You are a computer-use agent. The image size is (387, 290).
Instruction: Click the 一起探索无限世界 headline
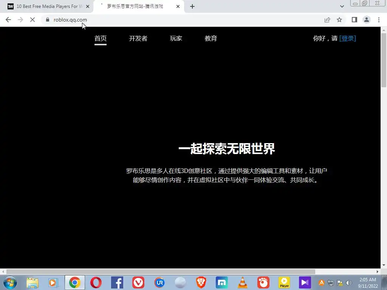coord(227,148)
